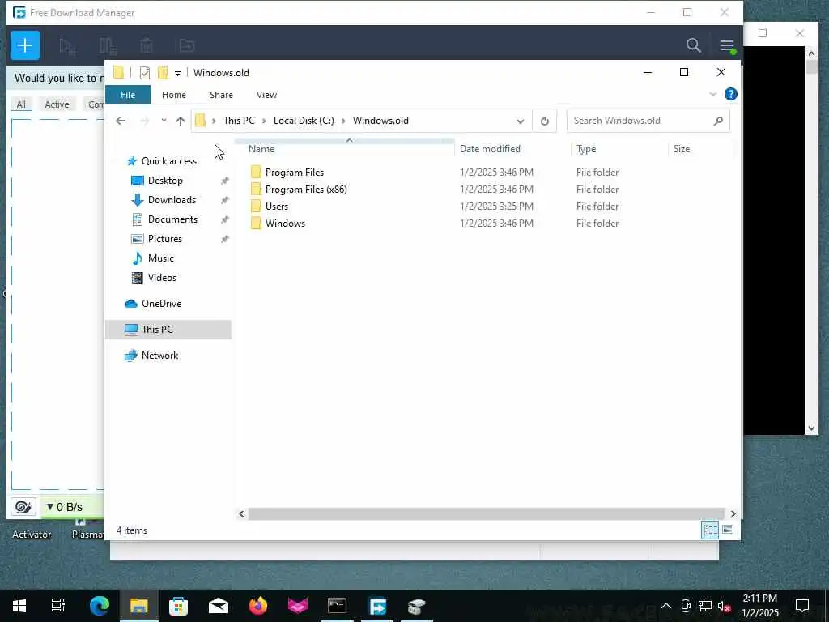Sort by the Name column header
This screenshot has height=622, width=829.
click(x=349, y=149)
